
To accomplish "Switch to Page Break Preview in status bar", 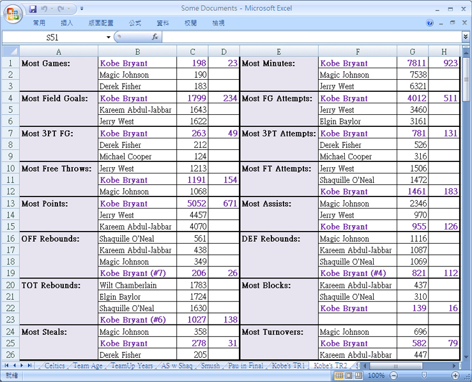I will [x=358, y=376].
